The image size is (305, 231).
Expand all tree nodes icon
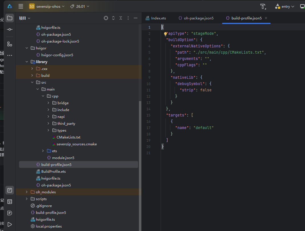(x=113, y=18)
